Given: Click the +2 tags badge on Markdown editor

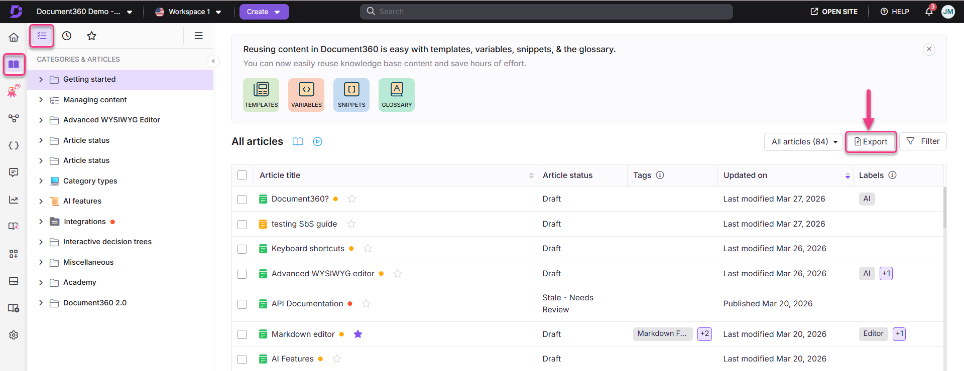Looking at the screenshot, I should pos(704,334).
